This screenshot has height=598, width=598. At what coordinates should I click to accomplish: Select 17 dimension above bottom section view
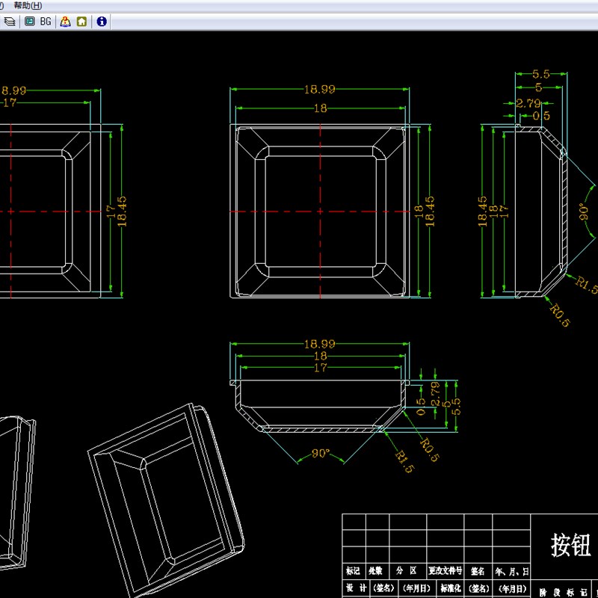(x=321, y=368)
